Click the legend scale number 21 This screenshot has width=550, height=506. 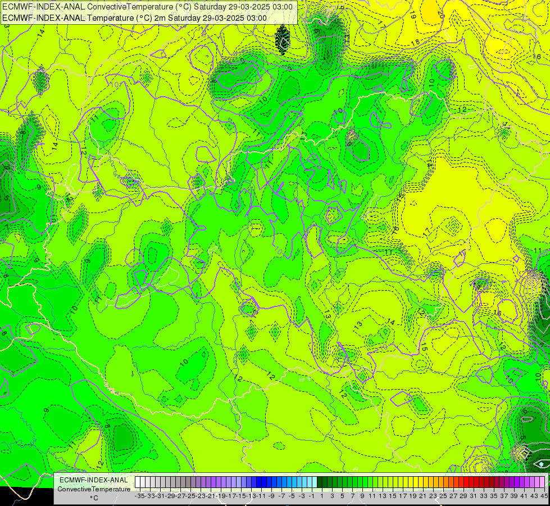(424, 496)
